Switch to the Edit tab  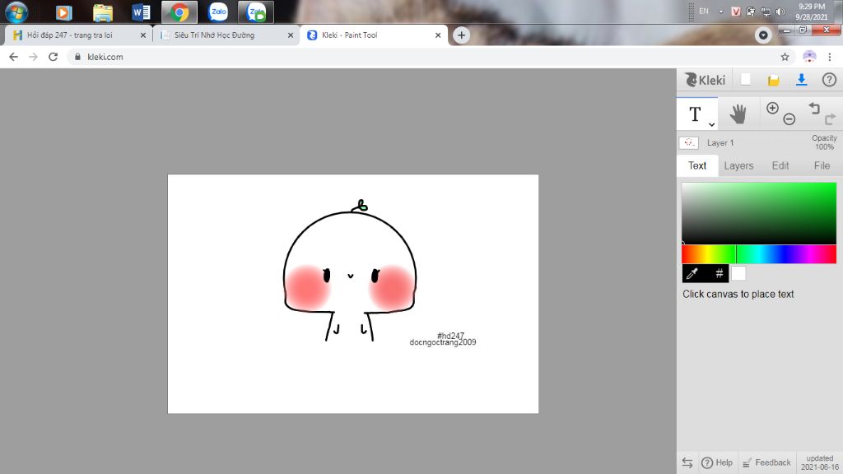tap(780, 165)
